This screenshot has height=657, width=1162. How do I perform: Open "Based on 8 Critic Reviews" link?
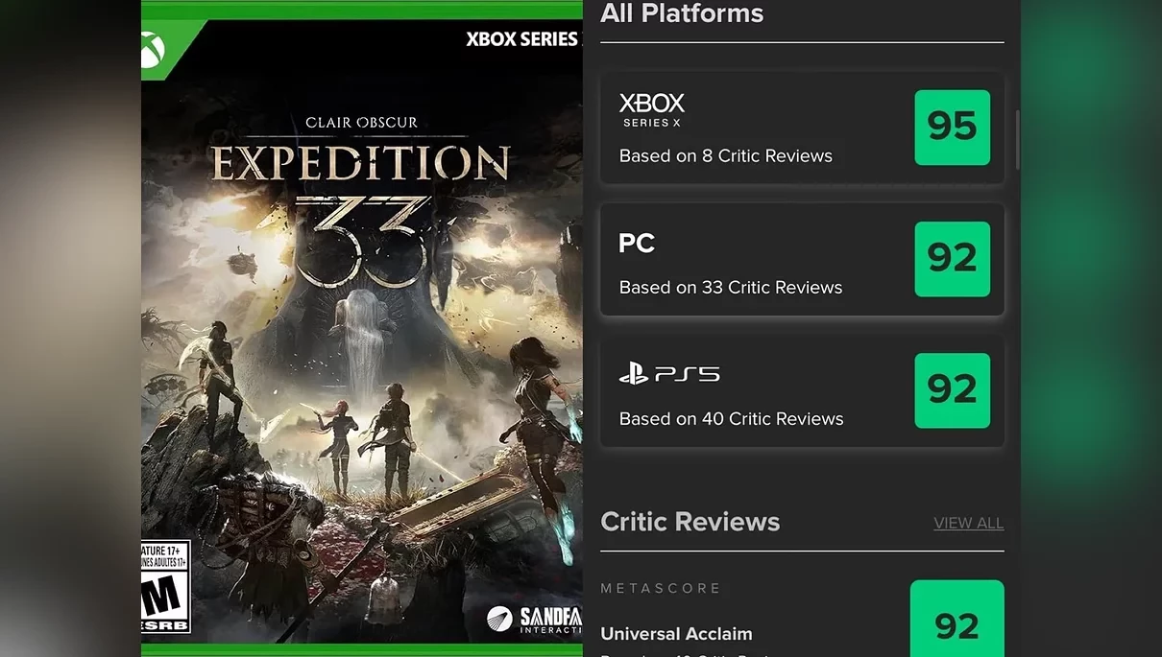[x=725, y=155]
